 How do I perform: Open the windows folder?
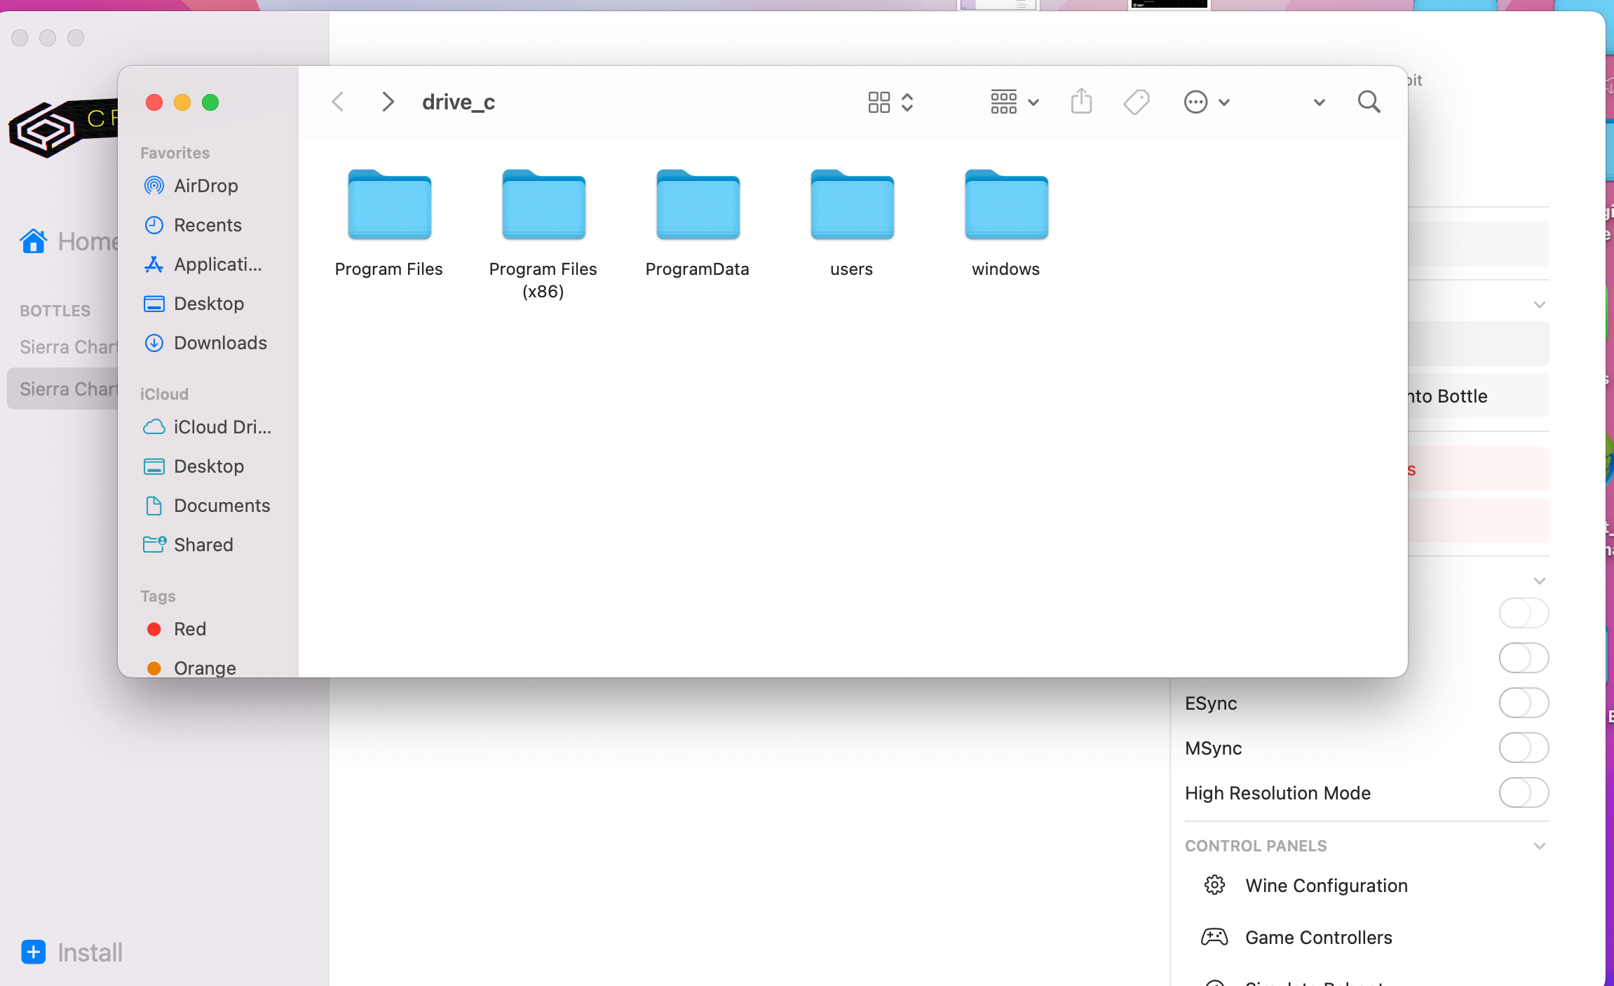(1006, 206)
